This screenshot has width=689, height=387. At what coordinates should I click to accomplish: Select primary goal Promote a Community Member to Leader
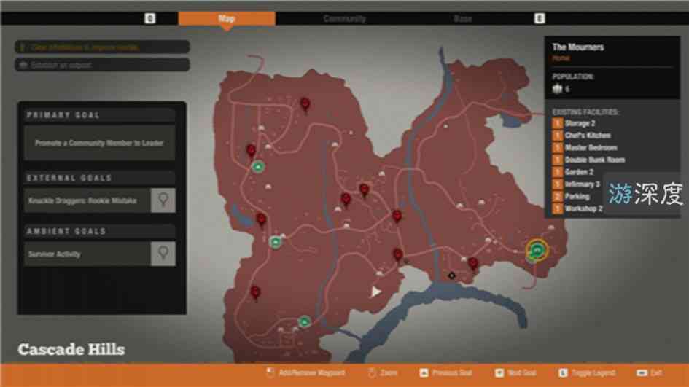100,143
